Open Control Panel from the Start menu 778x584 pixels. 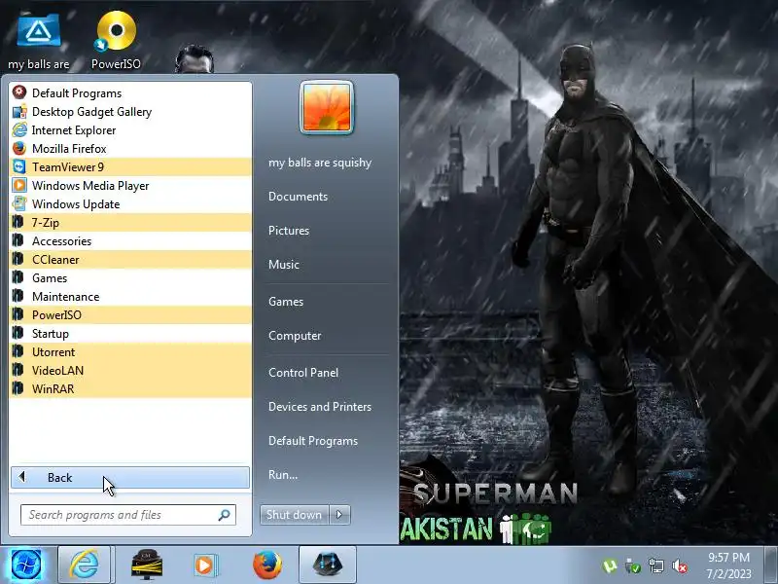pos(303,373)
